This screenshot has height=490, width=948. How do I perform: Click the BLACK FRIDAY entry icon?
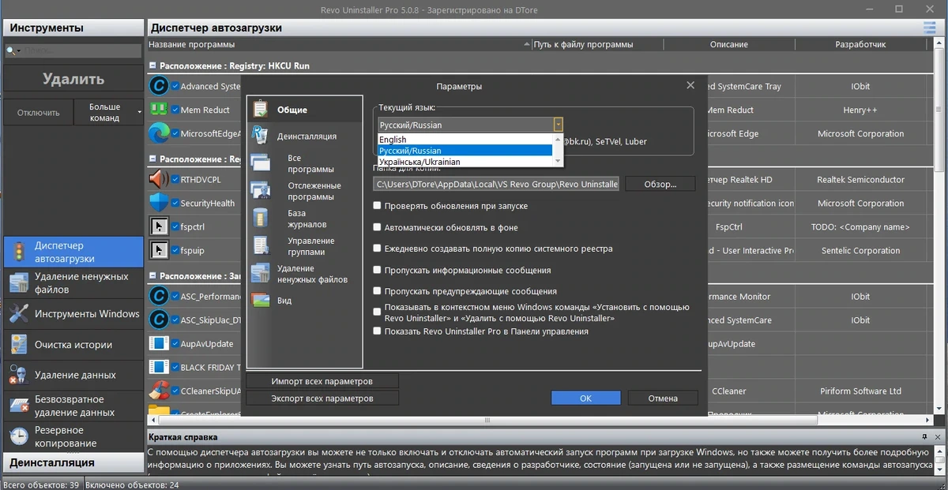tap(159, 367)
